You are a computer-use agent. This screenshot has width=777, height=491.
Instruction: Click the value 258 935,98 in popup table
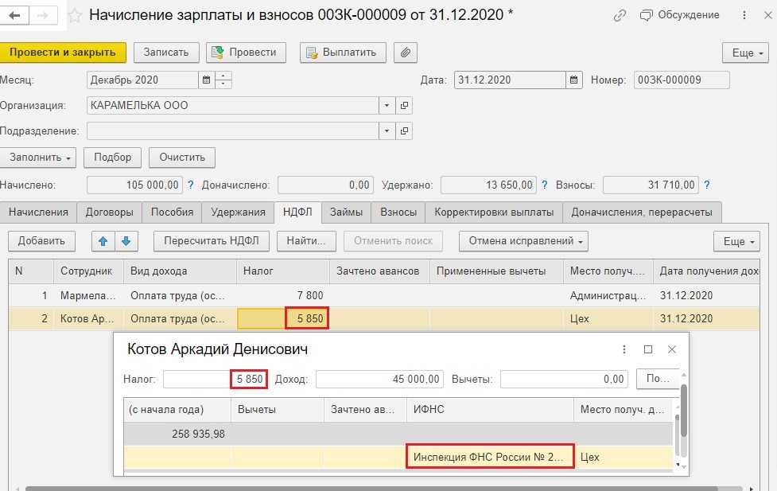[198, 434]
